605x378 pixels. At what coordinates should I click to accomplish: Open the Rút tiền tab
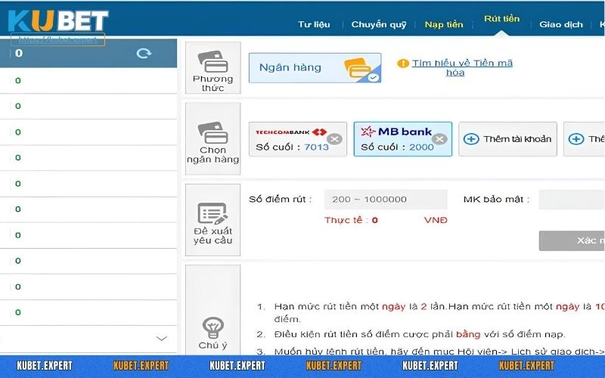[x=501, y=19]
